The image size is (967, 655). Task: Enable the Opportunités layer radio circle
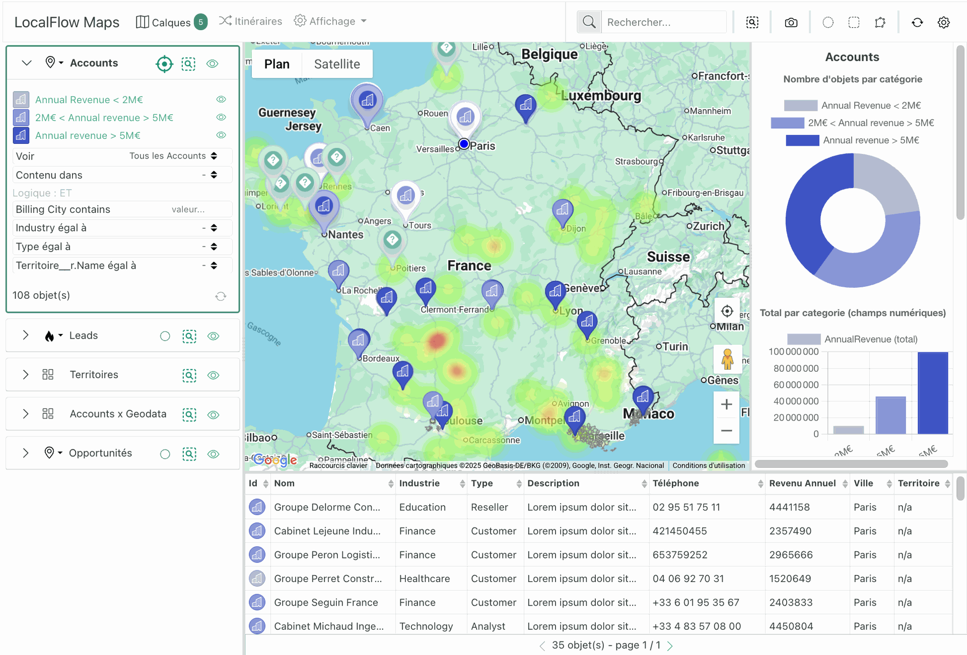point(165,454)
